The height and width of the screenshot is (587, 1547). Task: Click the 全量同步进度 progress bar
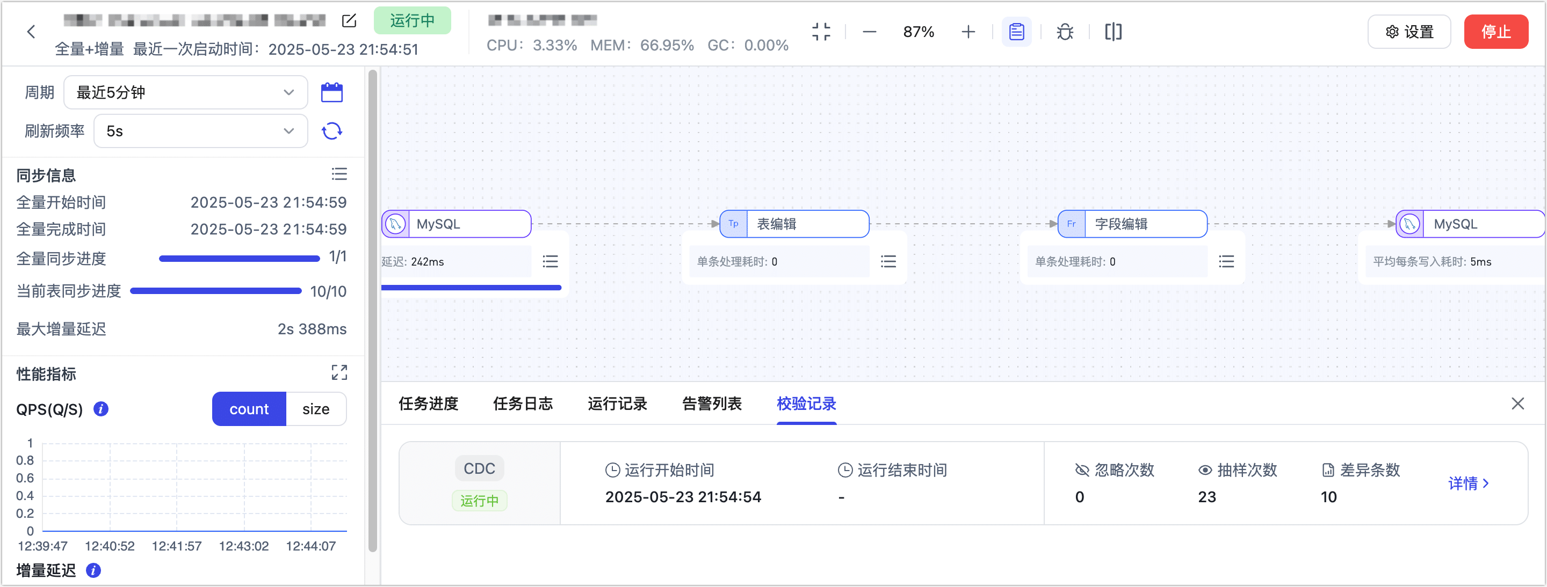[x=239, y=259]
